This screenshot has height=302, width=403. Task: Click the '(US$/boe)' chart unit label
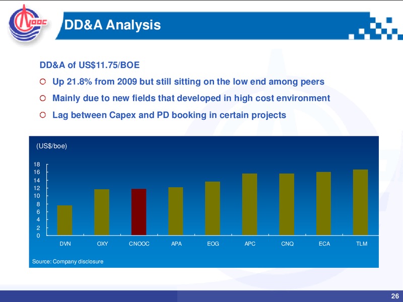(51, 146)
